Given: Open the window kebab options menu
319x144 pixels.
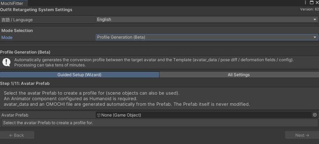Looking at the screenshot, I should click(305, 3).
